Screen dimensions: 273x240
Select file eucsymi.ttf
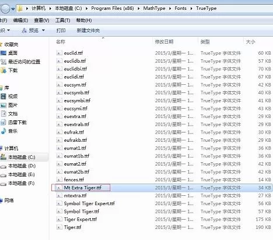click(x=76, y=109)
